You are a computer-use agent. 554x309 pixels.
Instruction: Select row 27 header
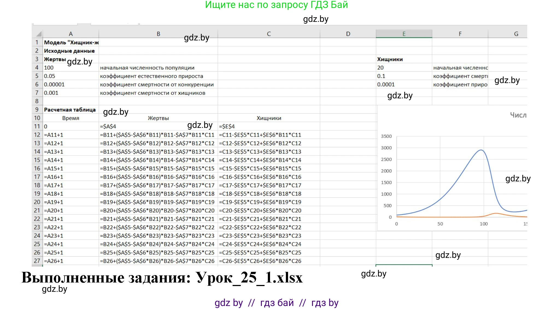pos(37,261)
